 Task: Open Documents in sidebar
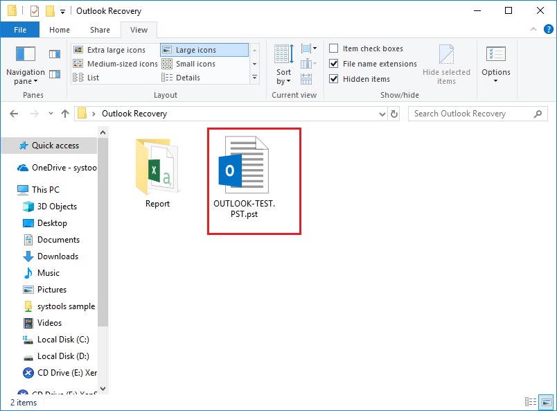51,240
